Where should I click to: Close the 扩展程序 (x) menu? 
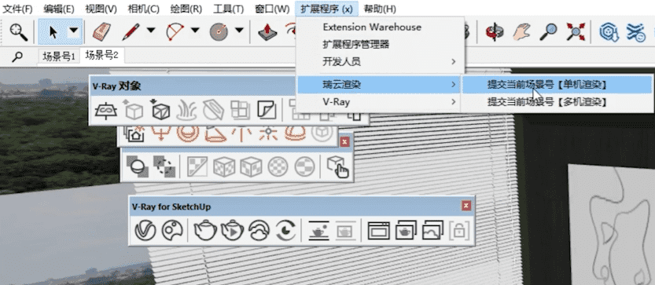click(326, 9)
